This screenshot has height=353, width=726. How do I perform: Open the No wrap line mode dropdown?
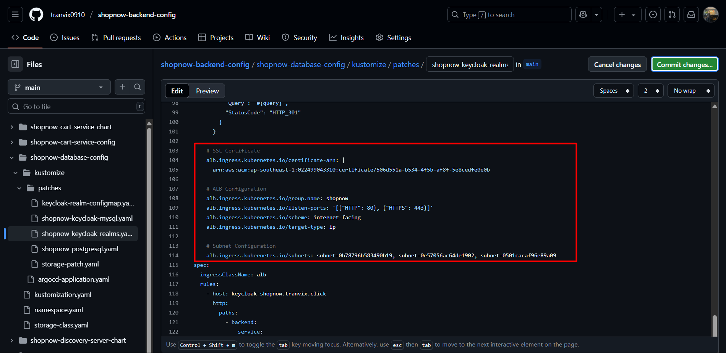pos(690,91)
